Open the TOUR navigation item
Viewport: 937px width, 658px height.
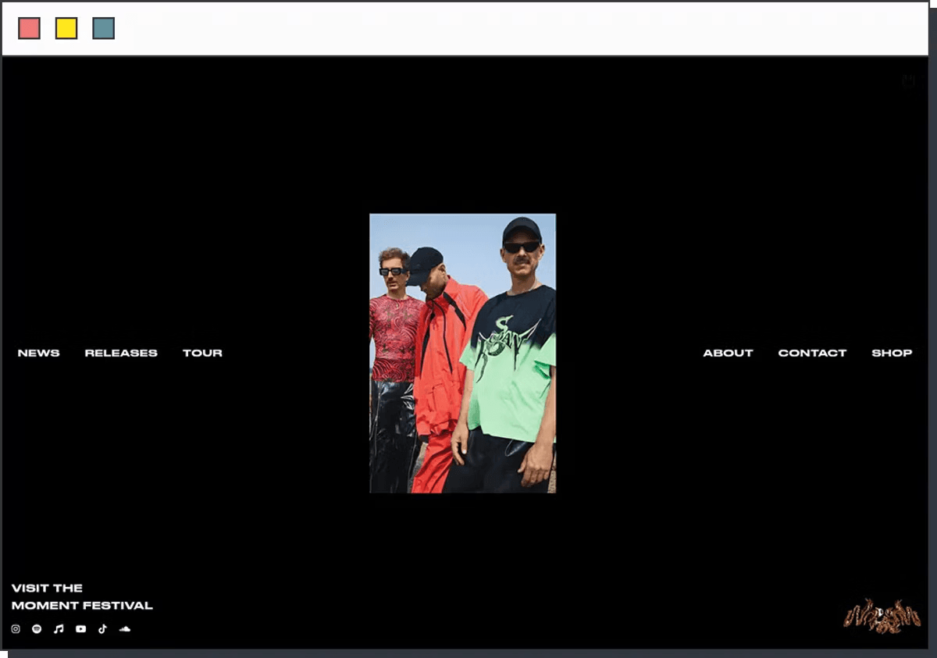(x=202, y=353)
